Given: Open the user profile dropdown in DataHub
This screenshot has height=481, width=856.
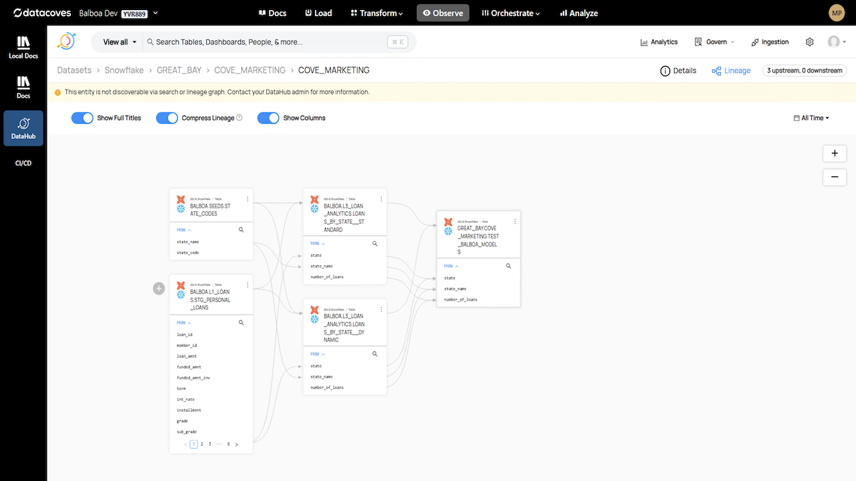Looking at the screenshot, I should [836, 41].
